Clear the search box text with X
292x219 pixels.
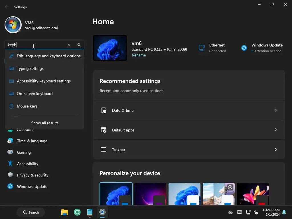tap(69, 45)
